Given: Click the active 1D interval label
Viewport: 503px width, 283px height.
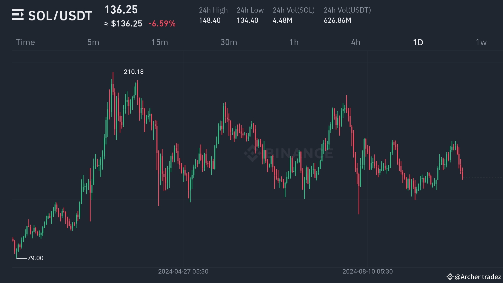Looking at the screenshot, I should pos(418,42).
